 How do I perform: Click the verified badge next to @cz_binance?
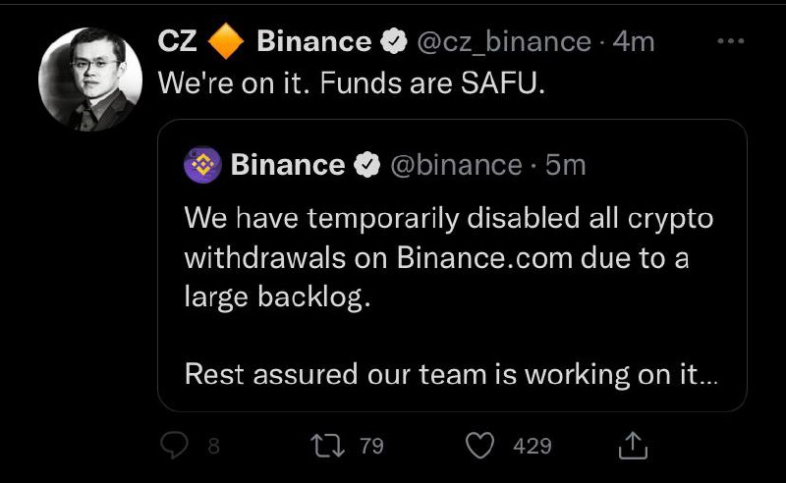(394, 41)
